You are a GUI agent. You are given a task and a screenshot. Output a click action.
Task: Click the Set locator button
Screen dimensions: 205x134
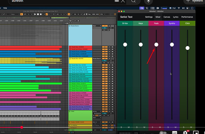click(x=70, y=21)
